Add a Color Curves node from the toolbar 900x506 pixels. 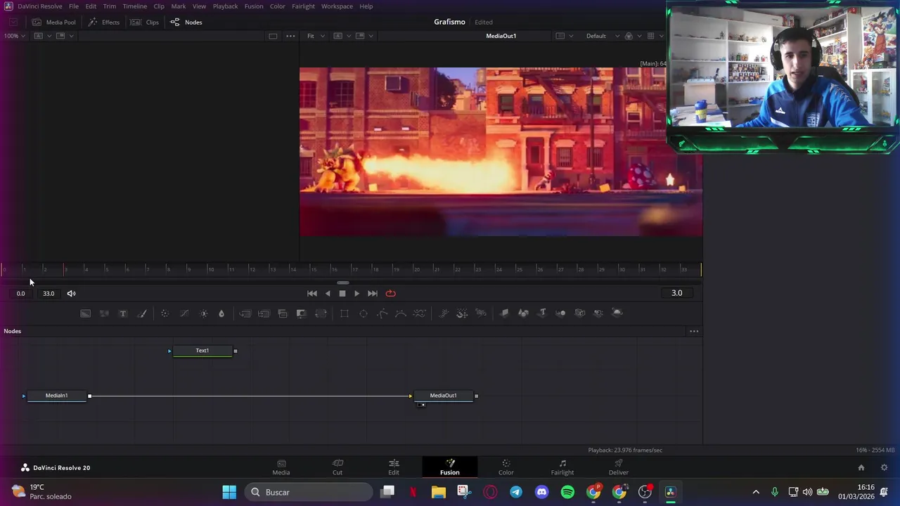click(184, 313)
